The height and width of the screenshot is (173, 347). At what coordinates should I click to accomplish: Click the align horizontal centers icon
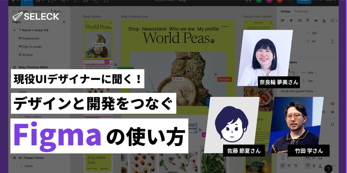[x=291, y=20]
